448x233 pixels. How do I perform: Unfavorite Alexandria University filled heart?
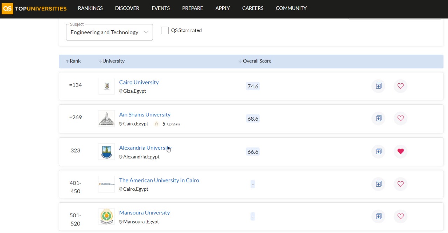pos(400,151)
